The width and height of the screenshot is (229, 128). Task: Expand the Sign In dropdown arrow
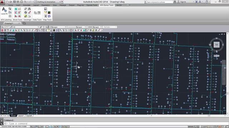point(193,2)
